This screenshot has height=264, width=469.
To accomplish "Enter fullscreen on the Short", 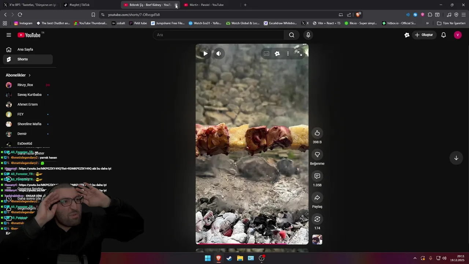I will click(300, 54).
